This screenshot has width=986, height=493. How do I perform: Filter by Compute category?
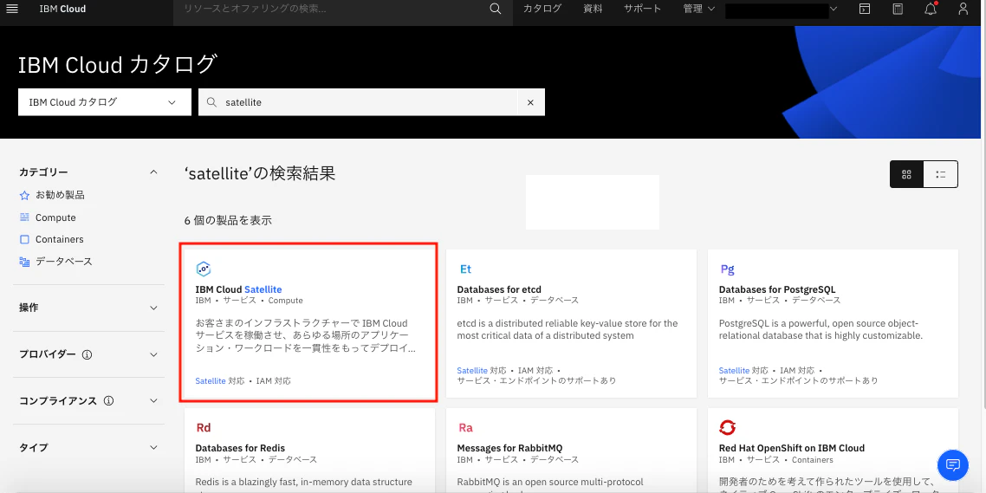tap(55, 217)
